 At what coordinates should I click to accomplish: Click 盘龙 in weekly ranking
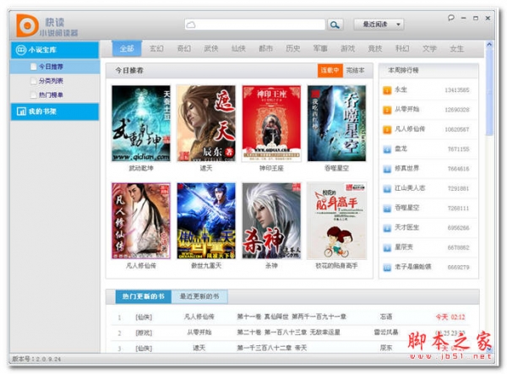coord(401,149)
